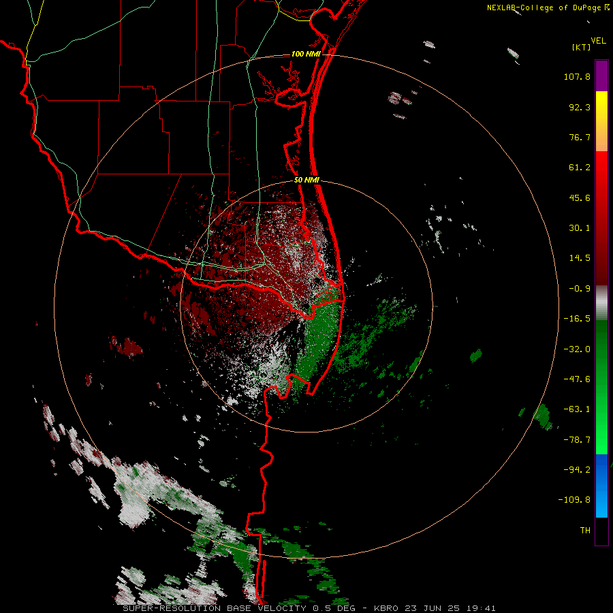613x613 pixels.
Task: Click the 61.2 legend value
Action: [580, 168]
